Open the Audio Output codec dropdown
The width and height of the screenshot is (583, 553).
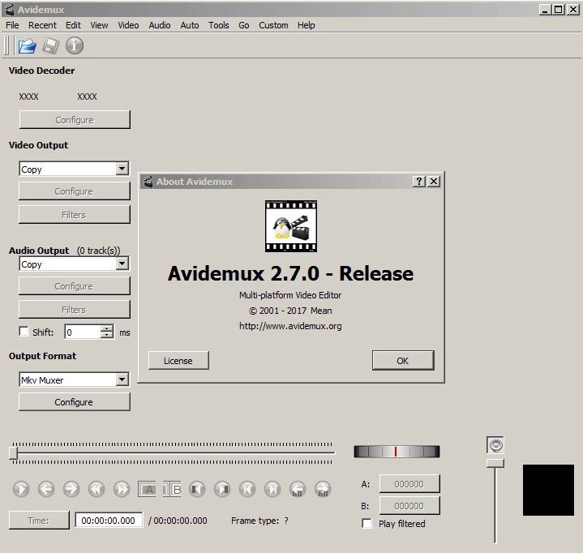click(122, 264)
